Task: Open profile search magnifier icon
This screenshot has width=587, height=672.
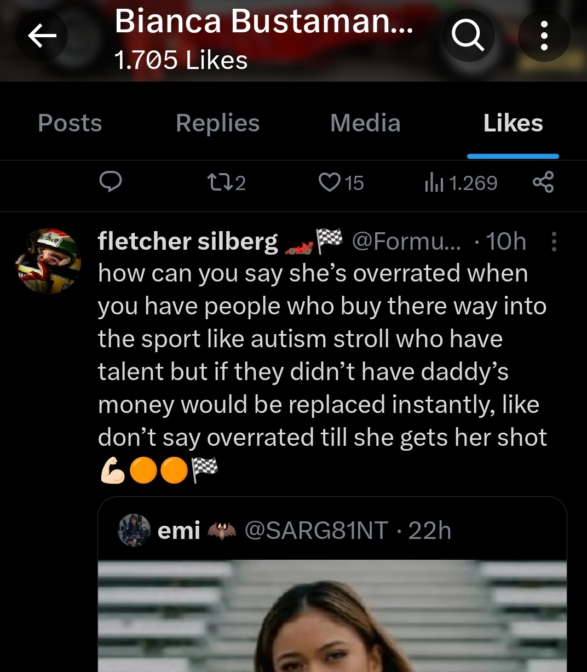Action: click(x=468, y=36)
